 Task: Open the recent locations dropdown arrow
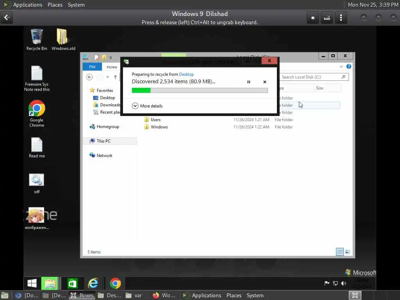[x=108, y=77]
